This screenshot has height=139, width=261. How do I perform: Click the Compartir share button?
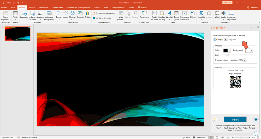[x=252, y=8]
